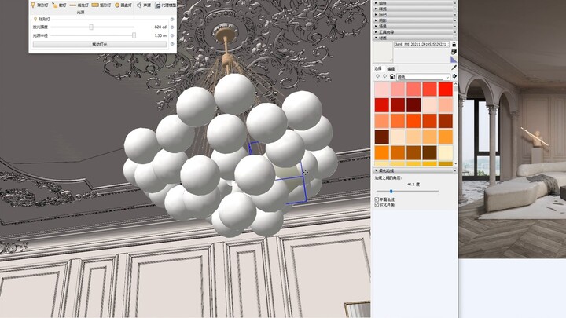
Task: Toggle the soften coplanar (软化共面) checkbox
Action: 377,205
